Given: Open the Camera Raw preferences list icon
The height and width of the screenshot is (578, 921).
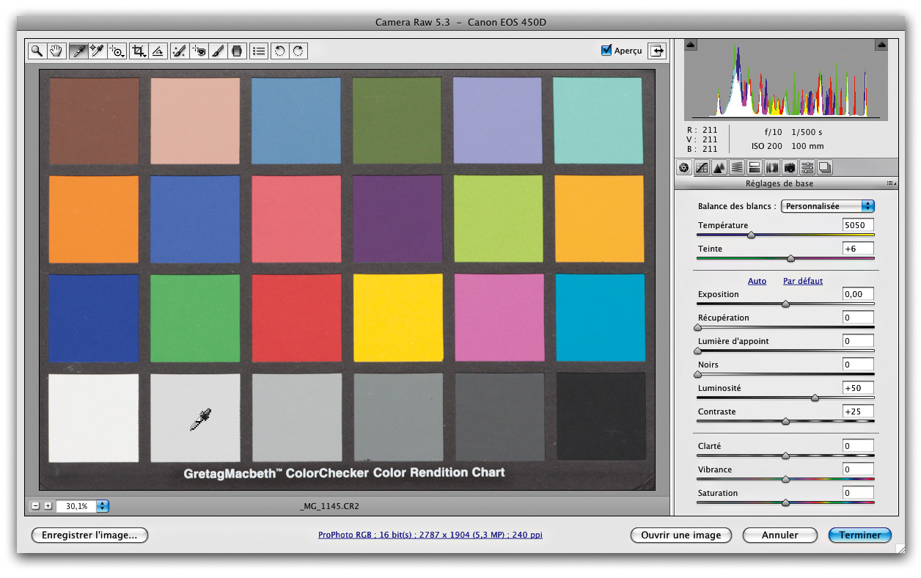Looking at the screenshot, I should pyautogui.click(x=258, y=51).
